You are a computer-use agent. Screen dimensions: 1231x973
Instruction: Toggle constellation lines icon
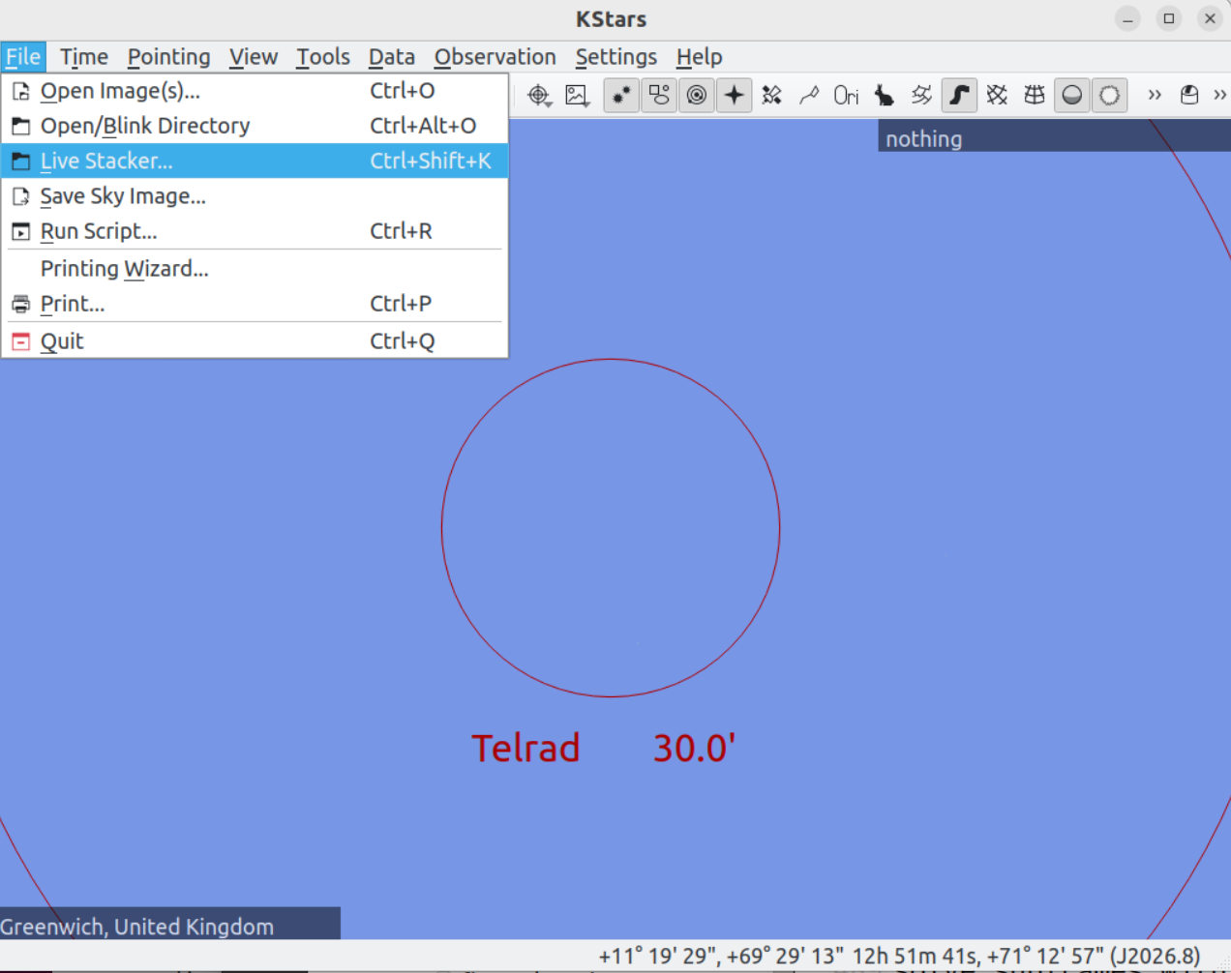click(x=809, y=95)
